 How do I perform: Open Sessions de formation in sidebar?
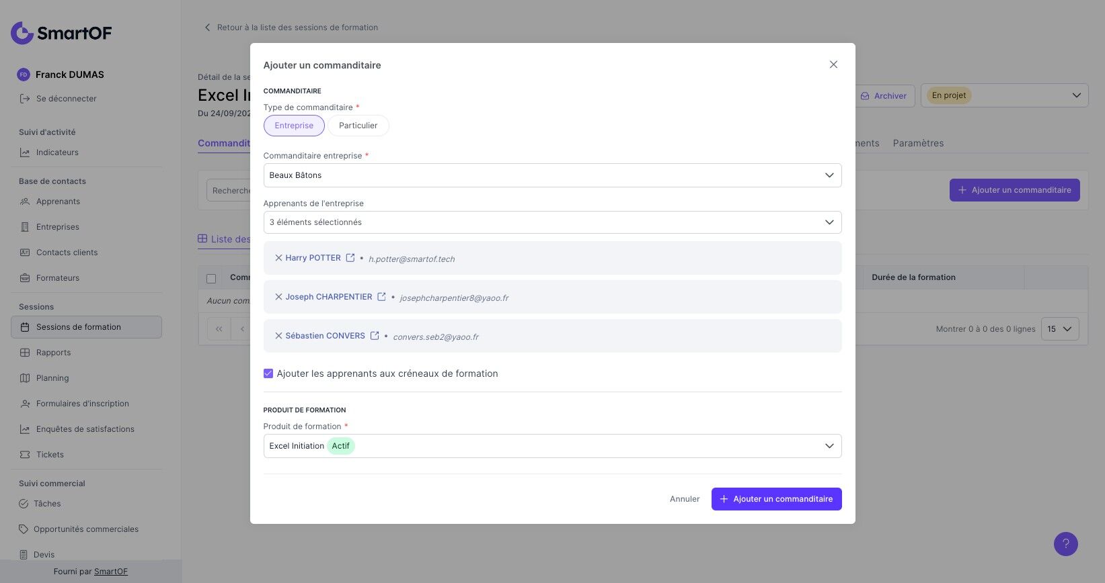(x=79, y=327)
